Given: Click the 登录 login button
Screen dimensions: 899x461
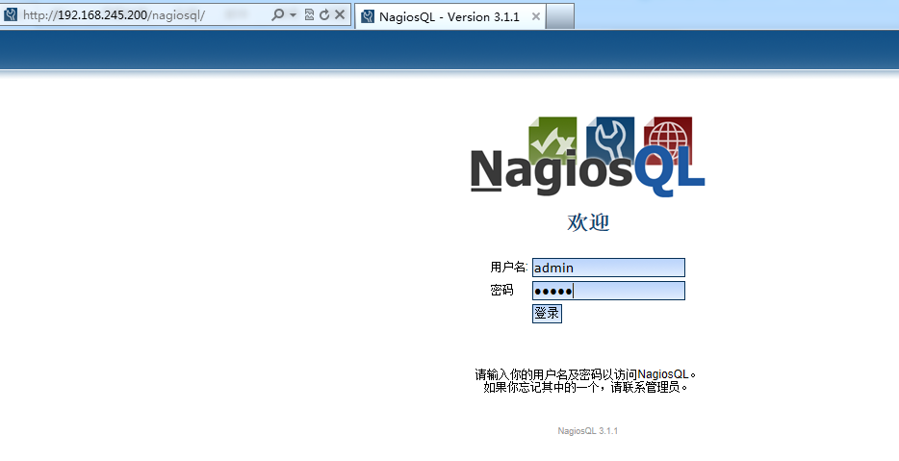Looking at the screenshot, I should point(547,313).
